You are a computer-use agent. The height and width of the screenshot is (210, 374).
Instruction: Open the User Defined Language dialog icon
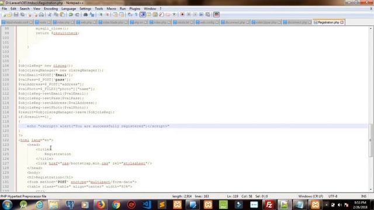pos(149,15)
